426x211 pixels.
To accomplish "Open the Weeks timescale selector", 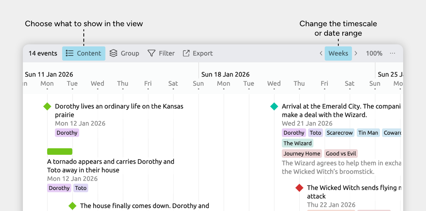I will 338,53.
